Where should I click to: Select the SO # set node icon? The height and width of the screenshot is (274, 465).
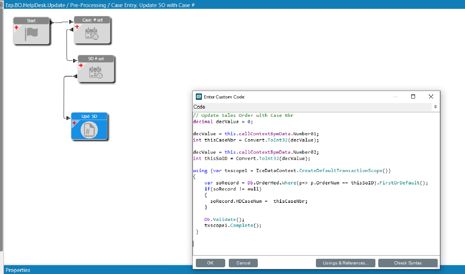click(x=96, y=72)
